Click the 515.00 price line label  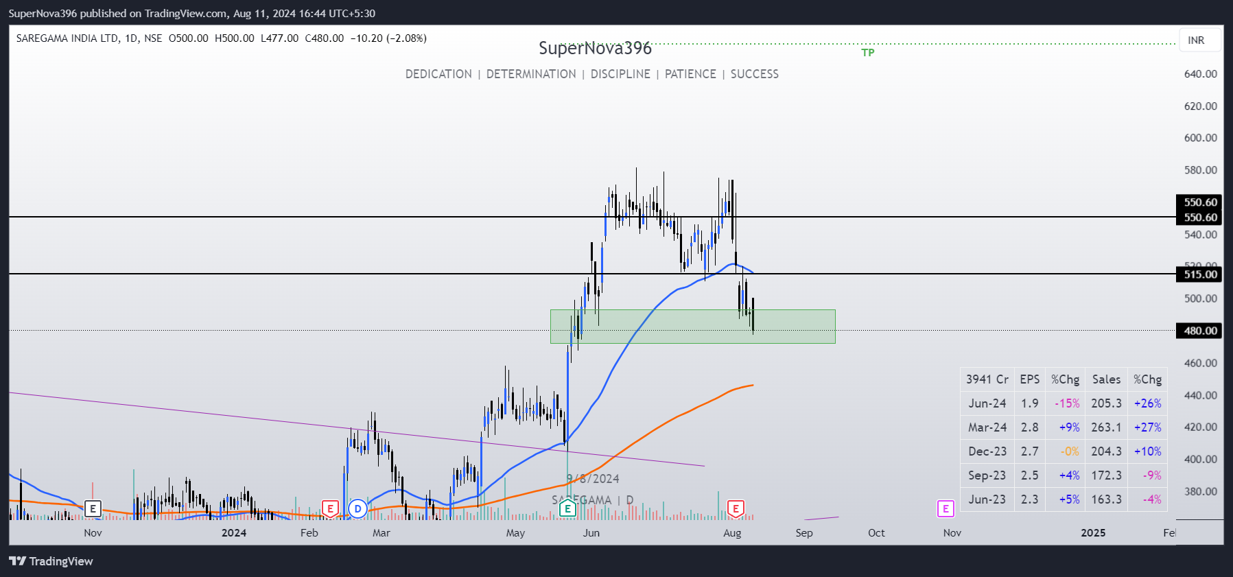pyautogui.click(x=1200, y=274)
